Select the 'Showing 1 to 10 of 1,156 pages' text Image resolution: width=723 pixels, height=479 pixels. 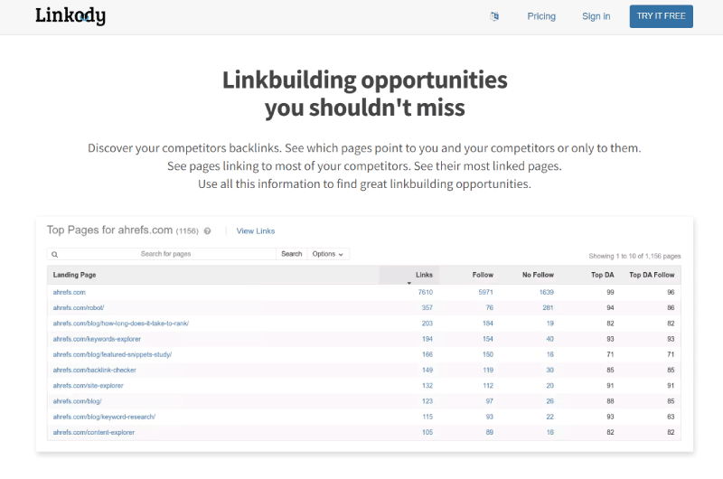click(634, 256)
